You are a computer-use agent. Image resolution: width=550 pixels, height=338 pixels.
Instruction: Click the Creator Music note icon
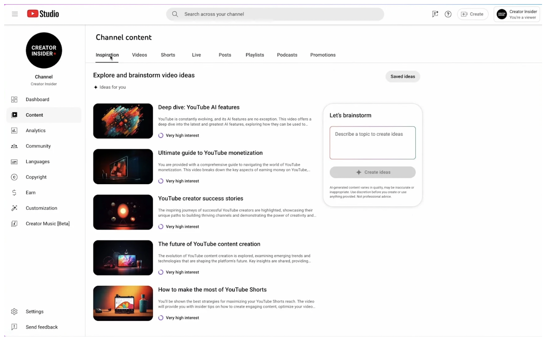(x=14, y=224)
